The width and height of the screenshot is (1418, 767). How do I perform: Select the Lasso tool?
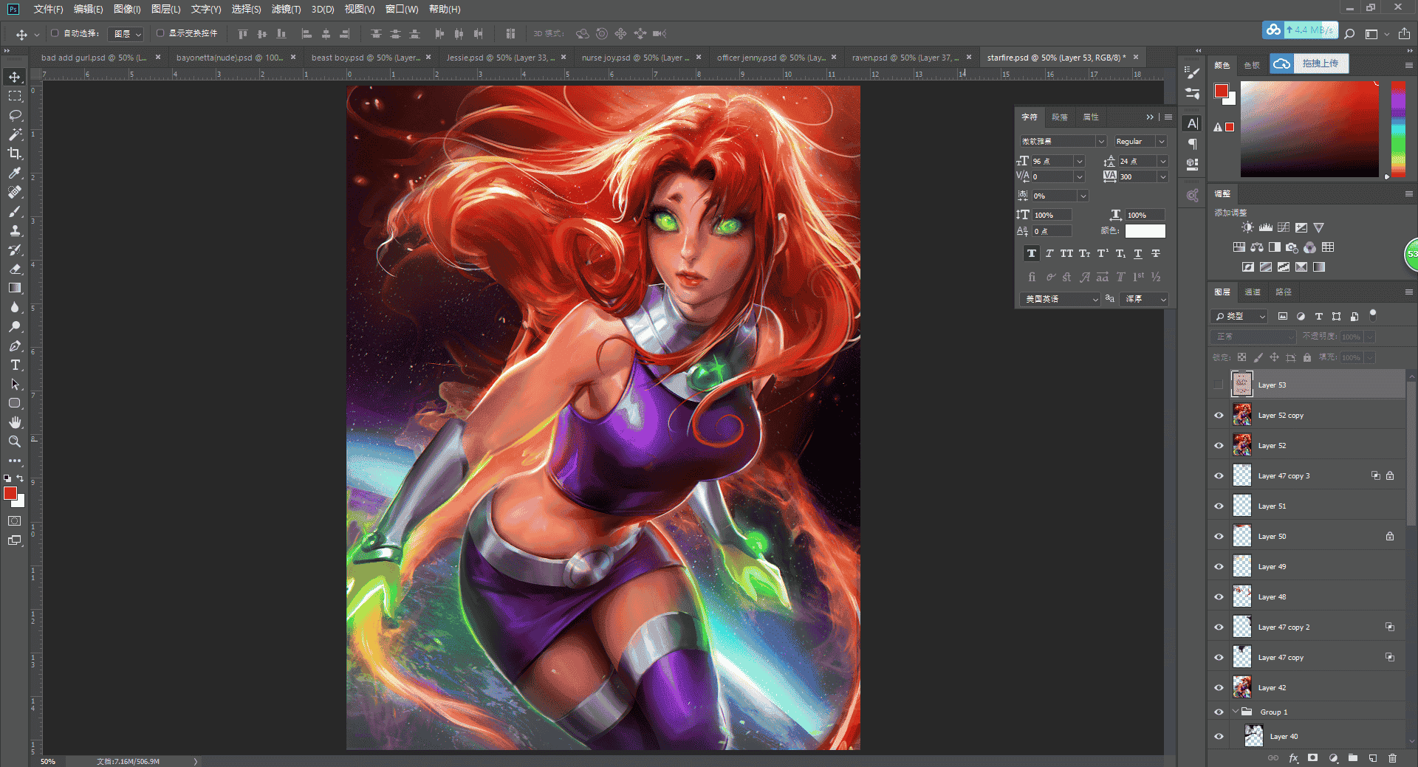click(x=15, y=115)
